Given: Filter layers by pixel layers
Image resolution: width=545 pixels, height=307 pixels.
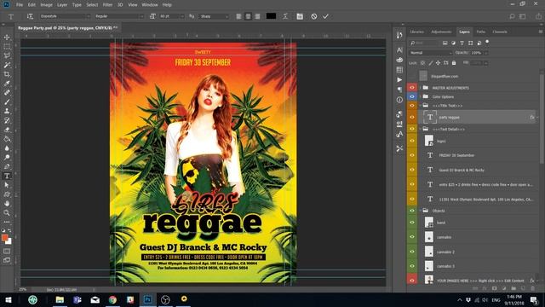Looking at the screenshot, I should point(445,43).
